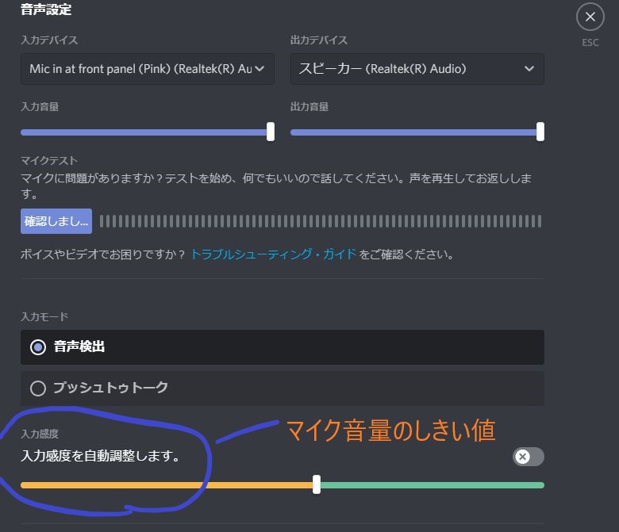The height and width of the screenshot is (532, 619).
Task: Click the 音声設定 heading text
Action: (46, 10)
